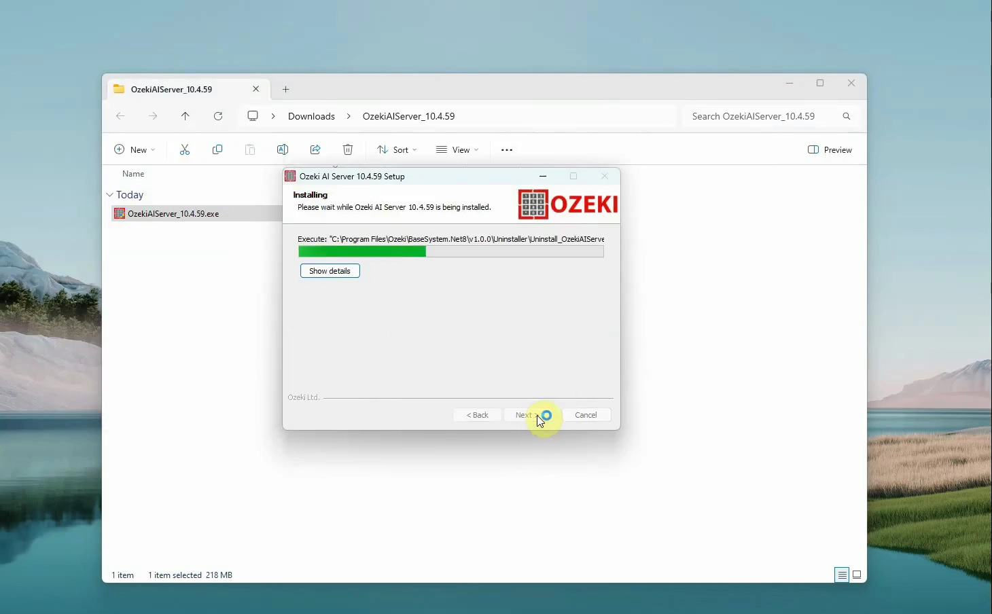Click Downloads in the address breadcrumb
Screen dimensions: 992x614
pyautogui.click(x=311, y=116)
